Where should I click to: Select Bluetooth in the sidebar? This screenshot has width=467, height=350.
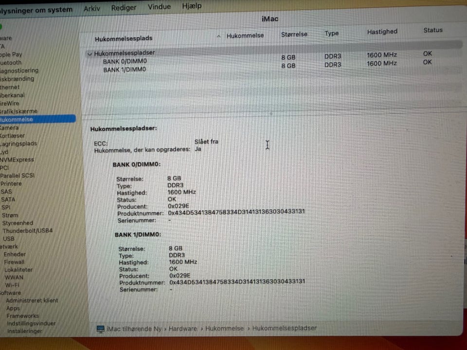[x=11, y=63]
